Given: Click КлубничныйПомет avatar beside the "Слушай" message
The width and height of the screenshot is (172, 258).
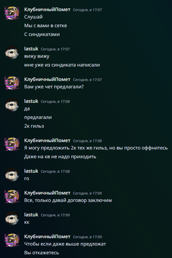Looking at the screenshot, I should pos(12,13).
